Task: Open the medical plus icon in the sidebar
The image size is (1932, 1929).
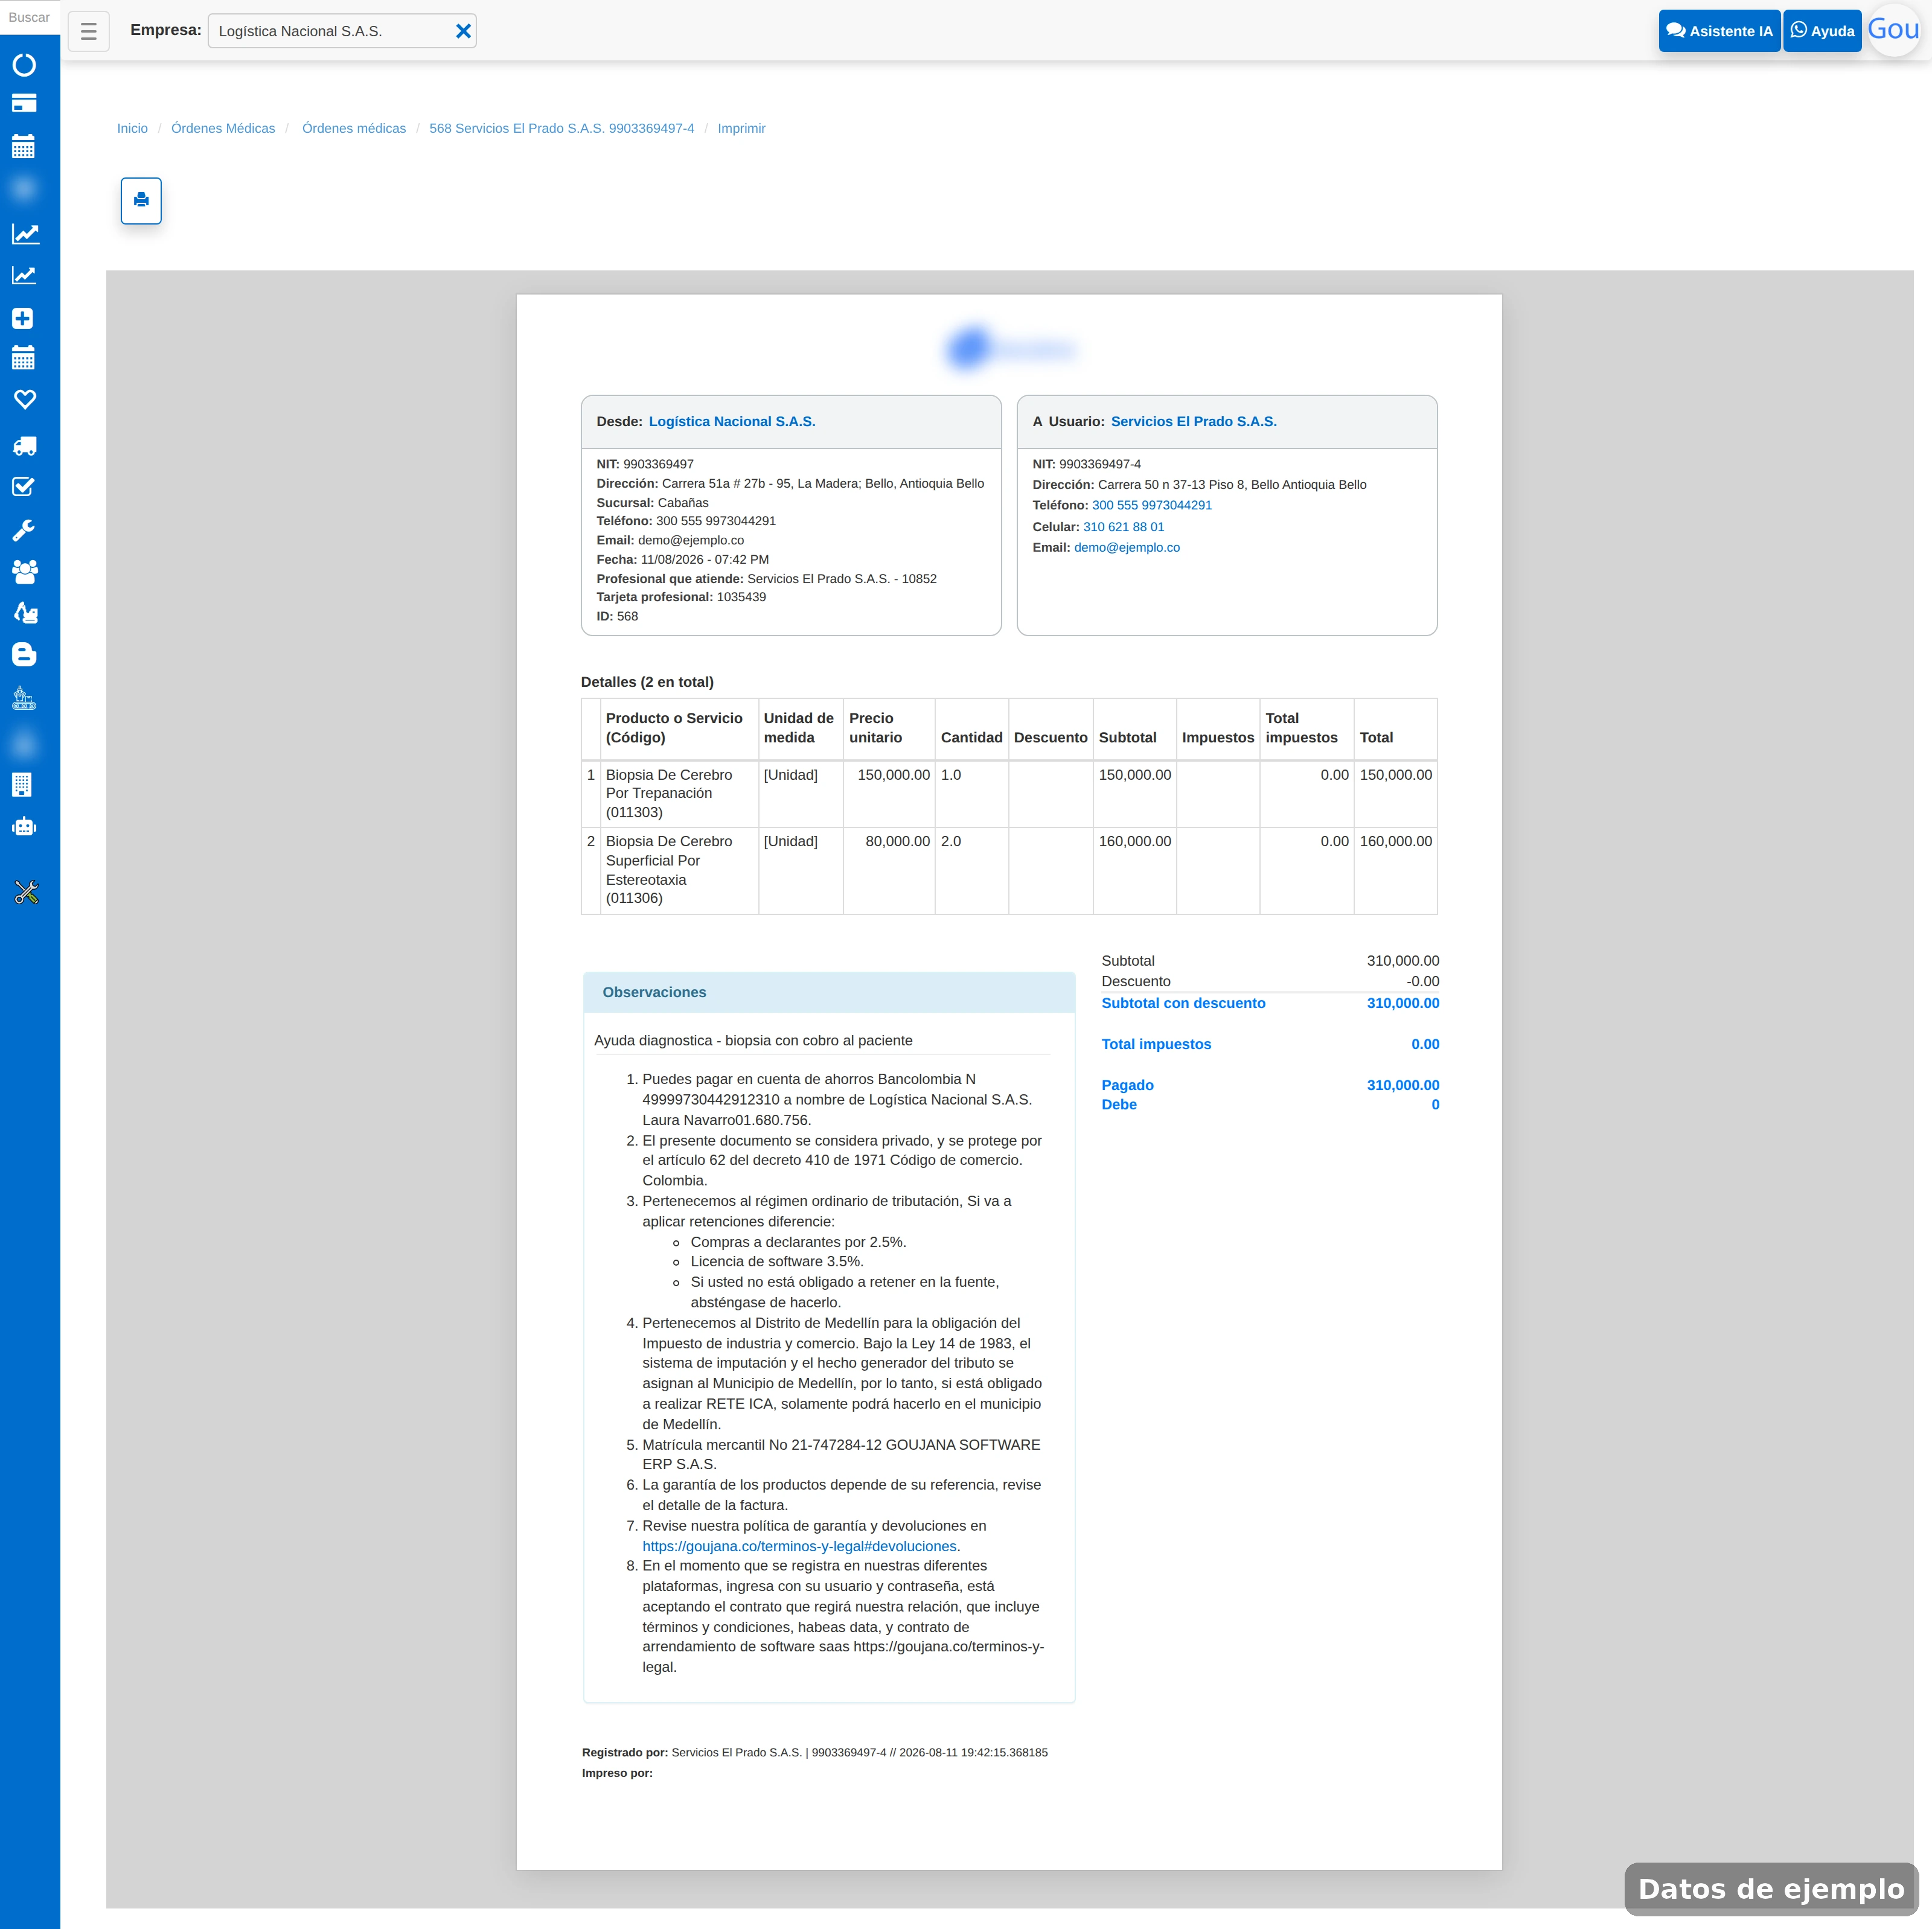Action: click(x=23, y=318)
